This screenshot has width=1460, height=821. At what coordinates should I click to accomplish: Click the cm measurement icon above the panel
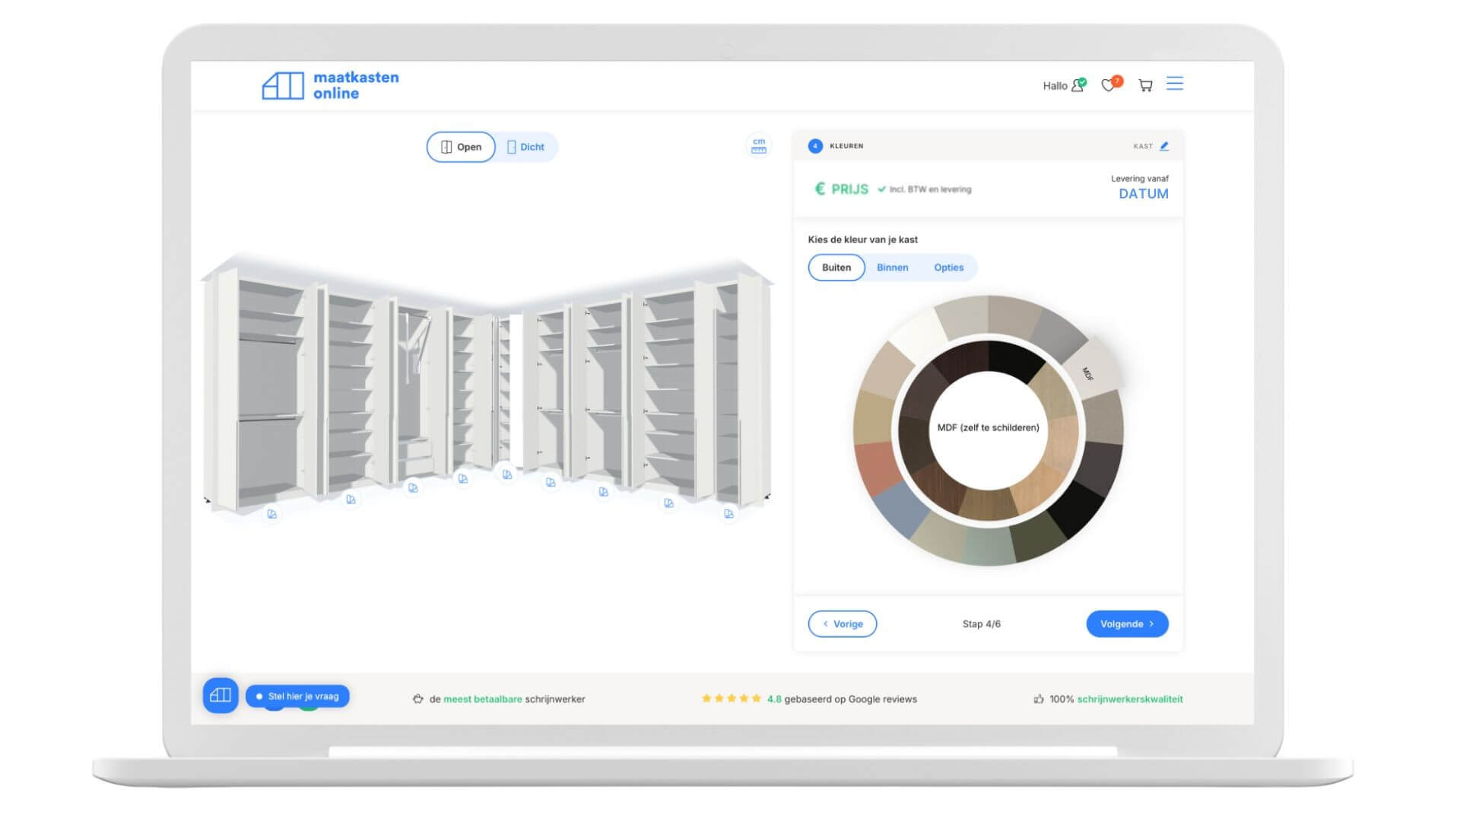[757, 146]
